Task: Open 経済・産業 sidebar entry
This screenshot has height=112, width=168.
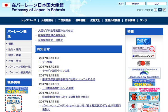Action: 18,55
